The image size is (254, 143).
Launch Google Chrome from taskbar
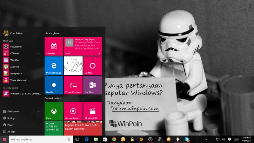point(114,139)
